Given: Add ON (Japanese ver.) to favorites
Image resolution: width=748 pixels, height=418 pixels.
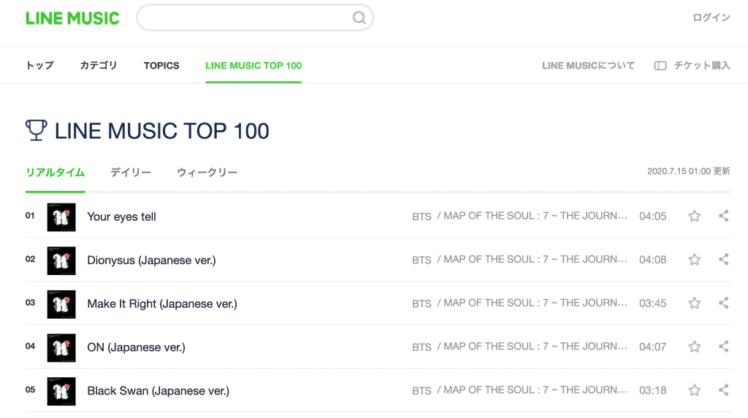Looking at the screenshot, I should 695,347.
